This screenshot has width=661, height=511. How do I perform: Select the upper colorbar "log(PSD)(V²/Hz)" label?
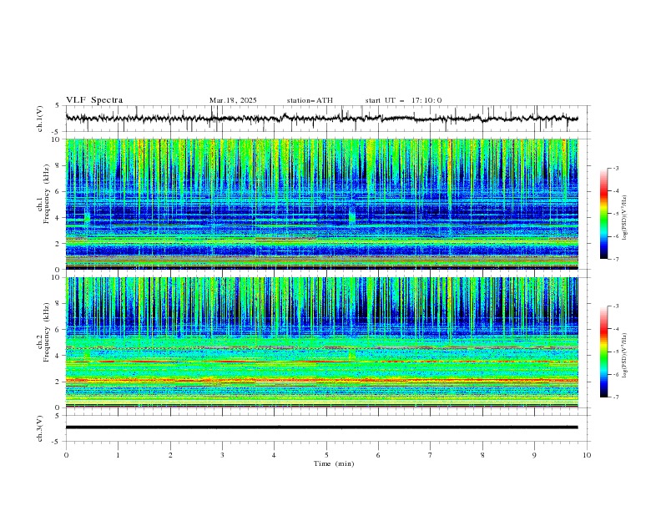(x=624, y=218)
